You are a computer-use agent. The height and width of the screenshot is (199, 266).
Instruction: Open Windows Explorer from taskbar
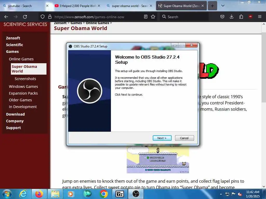55,194
